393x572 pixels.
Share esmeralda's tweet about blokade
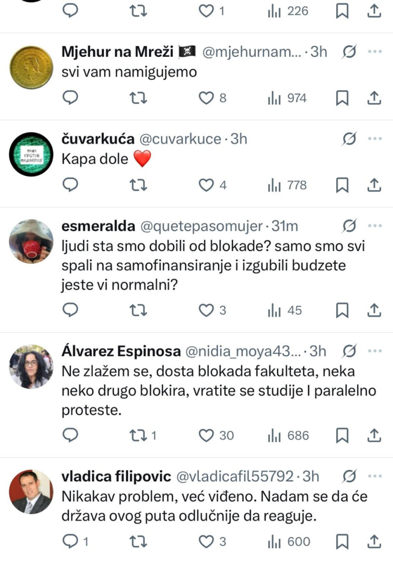[374, 311]
